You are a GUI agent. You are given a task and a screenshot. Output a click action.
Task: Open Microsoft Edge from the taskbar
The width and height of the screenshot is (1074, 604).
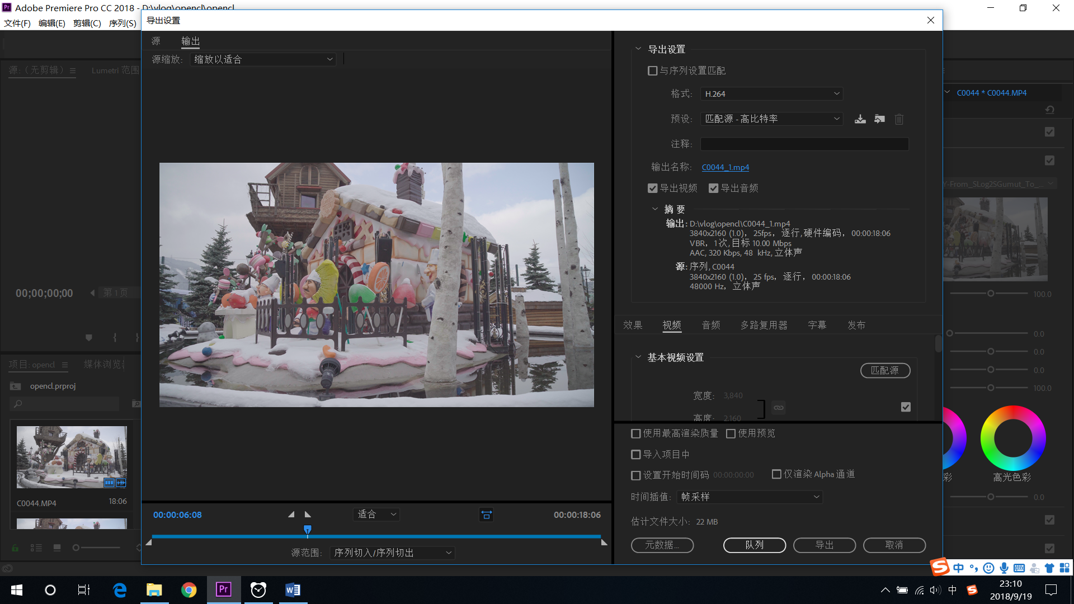tap(120, 589)
